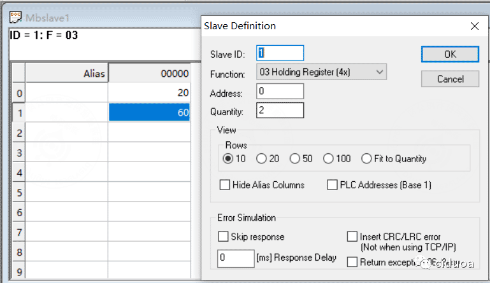The height and width of the screenshot is (283, 490).
Task: Click the Response Delay input field
Action: tap(236, 258)
